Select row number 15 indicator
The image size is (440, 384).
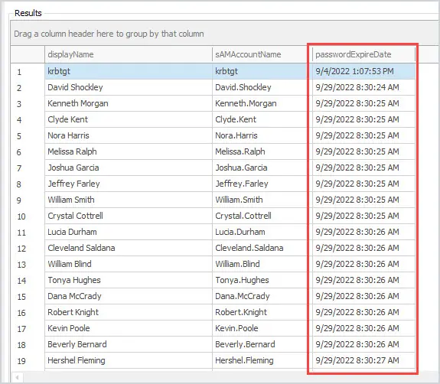28,297
